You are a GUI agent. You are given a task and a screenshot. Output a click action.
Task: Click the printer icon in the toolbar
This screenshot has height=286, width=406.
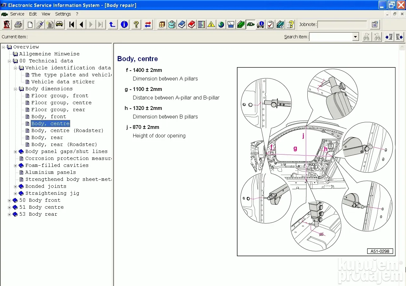(18, 24)
